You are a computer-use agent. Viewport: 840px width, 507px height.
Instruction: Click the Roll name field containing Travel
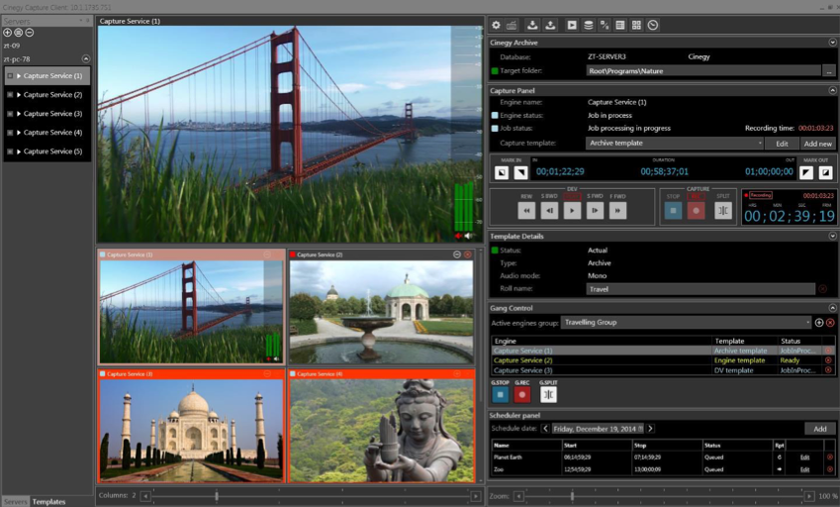[700, 289]
